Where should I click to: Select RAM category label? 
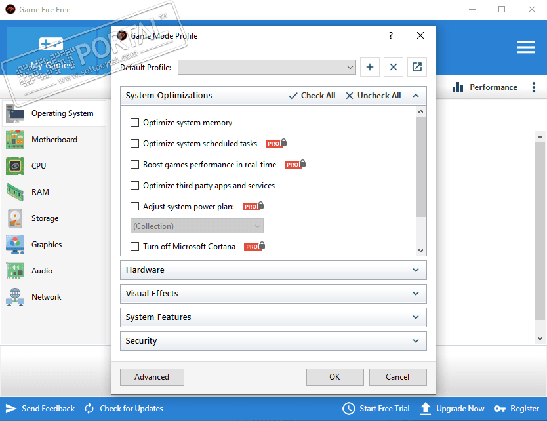[x=40, y=192]
